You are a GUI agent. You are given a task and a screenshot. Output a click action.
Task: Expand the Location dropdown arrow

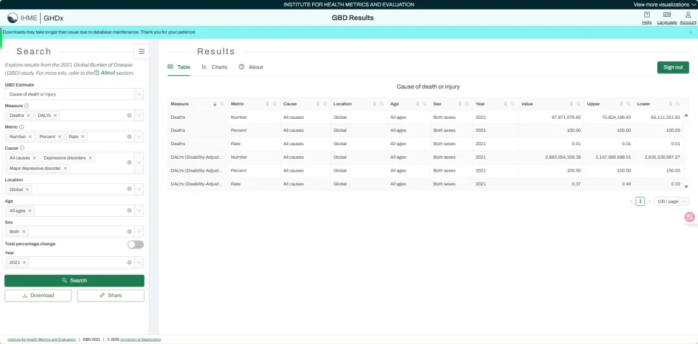click(140, 189)
